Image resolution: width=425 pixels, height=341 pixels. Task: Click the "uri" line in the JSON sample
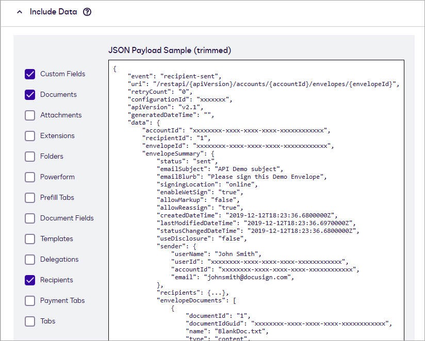[264, 84]
